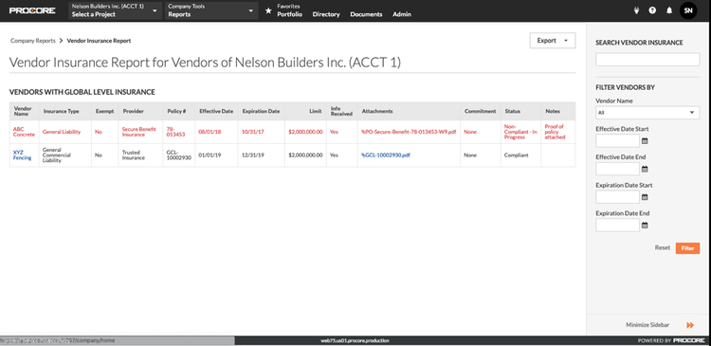Go to Directory in the top menu

pyautogui.click(x=326, y=14)
